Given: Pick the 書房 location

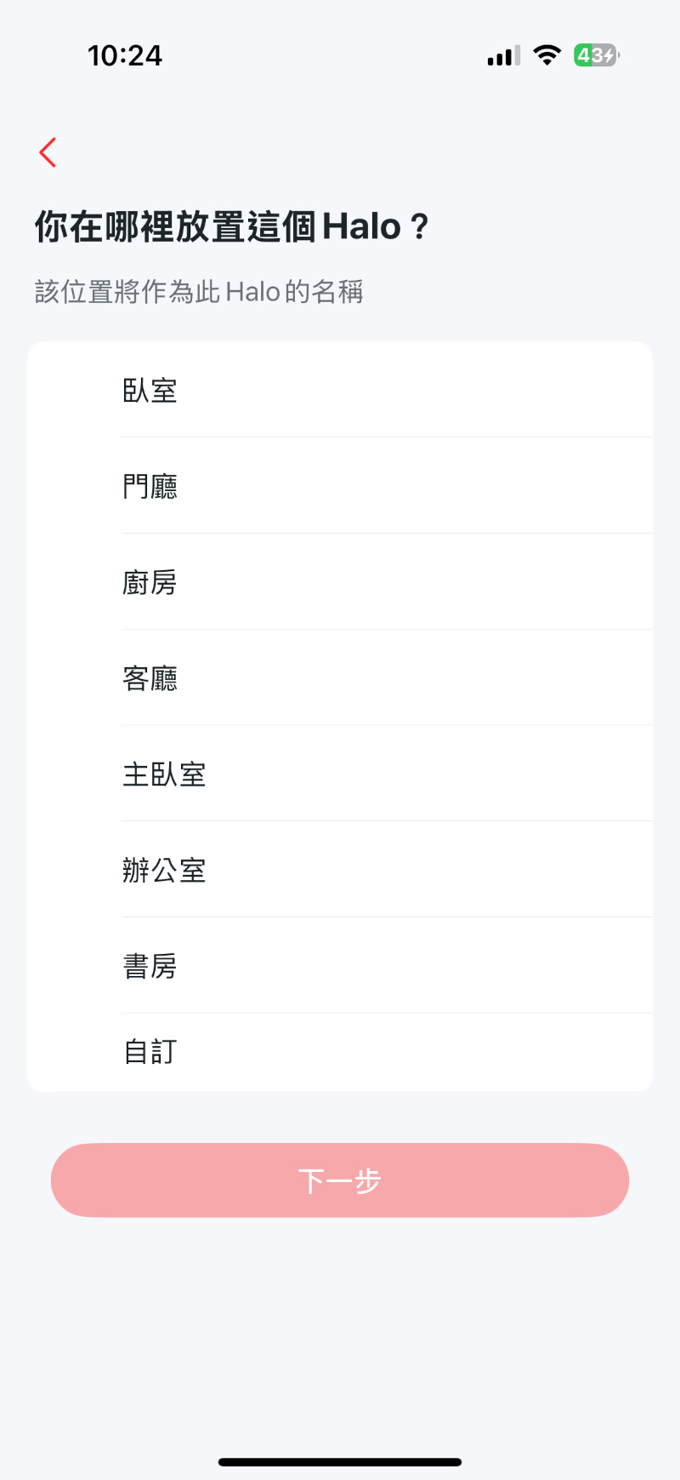Looking at the screenshot, I should click(x=150, y=967).
